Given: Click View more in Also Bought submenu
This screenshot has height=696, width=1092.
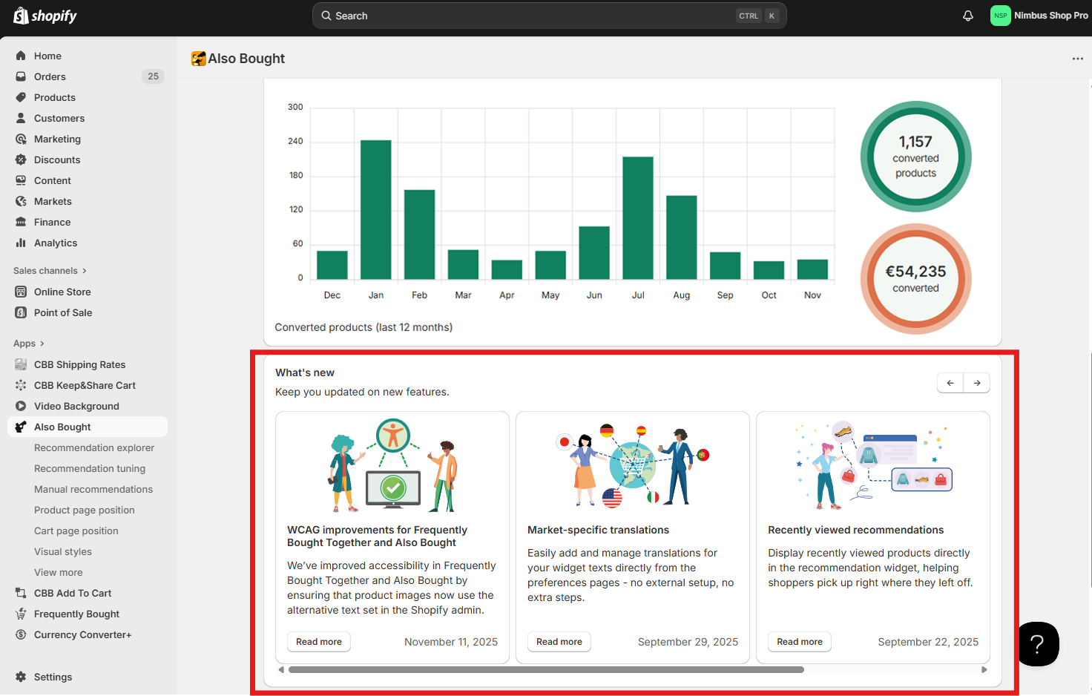Looking at the screenshot, I should (x=59, y=572).
